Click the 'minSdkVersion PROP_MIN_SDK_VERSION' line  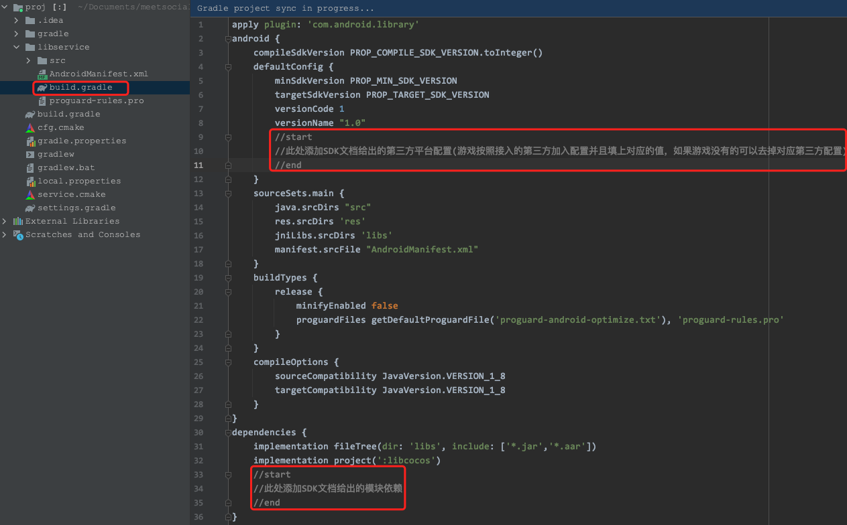[x=366, y=81]
